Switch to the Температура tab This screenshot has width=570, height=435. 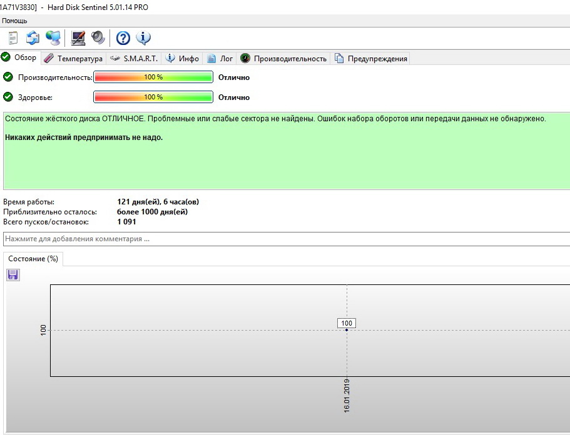coord(73,59)
